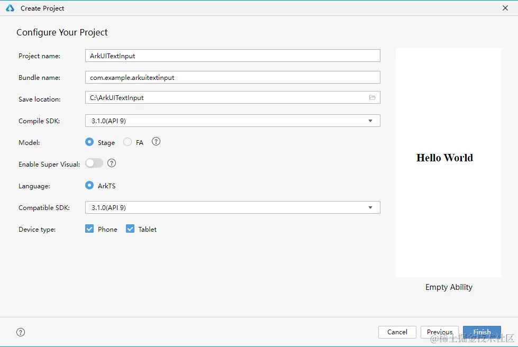Click the folder browse icon in Save location
Image resolution: width=518 pixels, height=347 pixels.
coord(372,97)
